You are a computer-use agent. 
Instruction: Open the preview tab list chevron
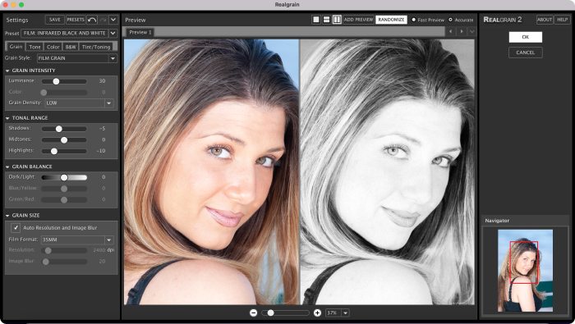pos(472,31)
